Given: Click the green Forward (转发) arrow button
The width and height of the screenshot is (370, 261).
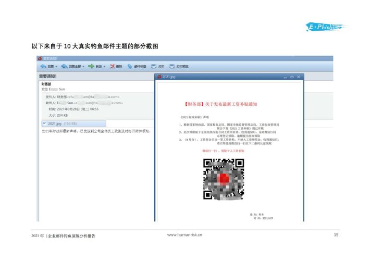Looking at the screenshot, I should click(x=95, y=66).
